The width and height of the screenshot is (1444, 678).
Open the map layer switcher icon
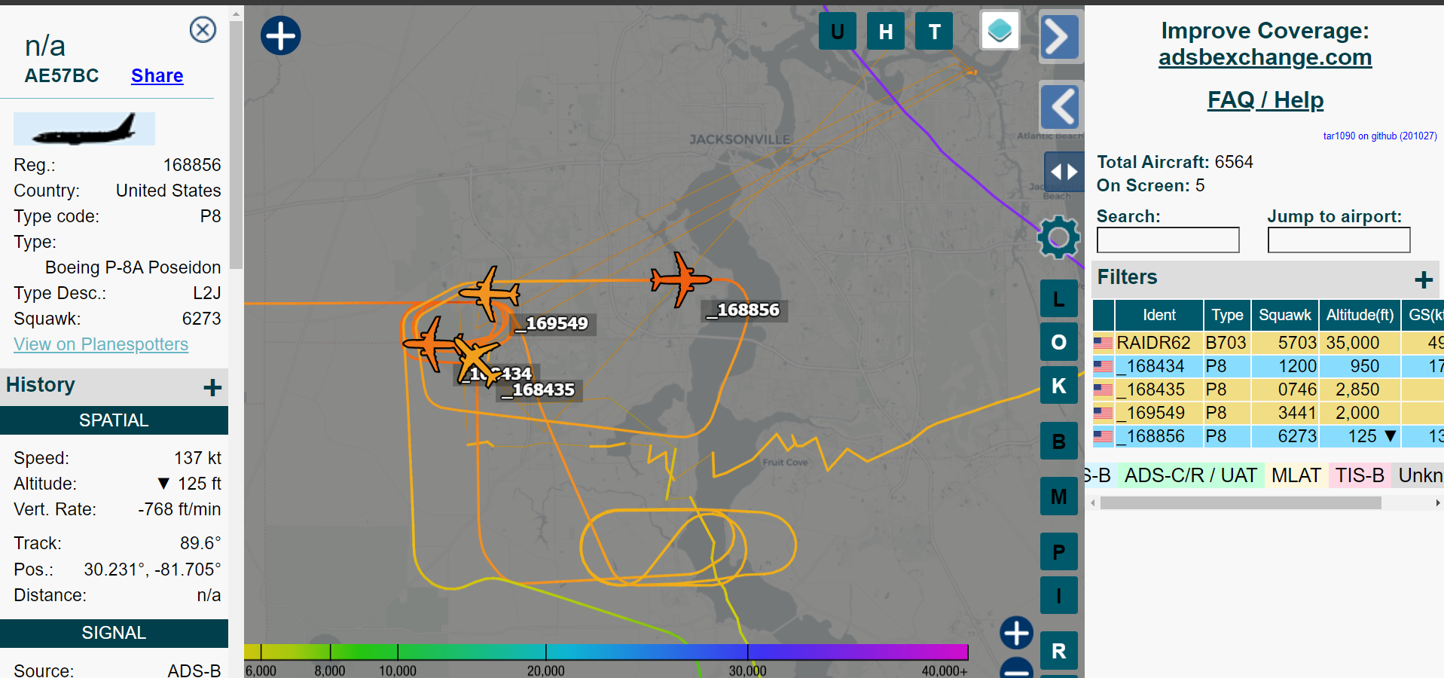pos(1000,30)
